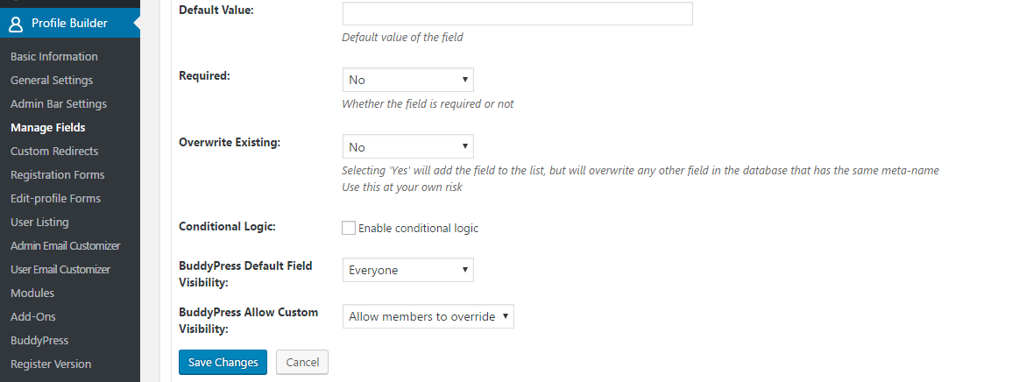This screenshot has height=382, width=1019.
Task: Click the Save Changes button
Action: tap(223, 363)
